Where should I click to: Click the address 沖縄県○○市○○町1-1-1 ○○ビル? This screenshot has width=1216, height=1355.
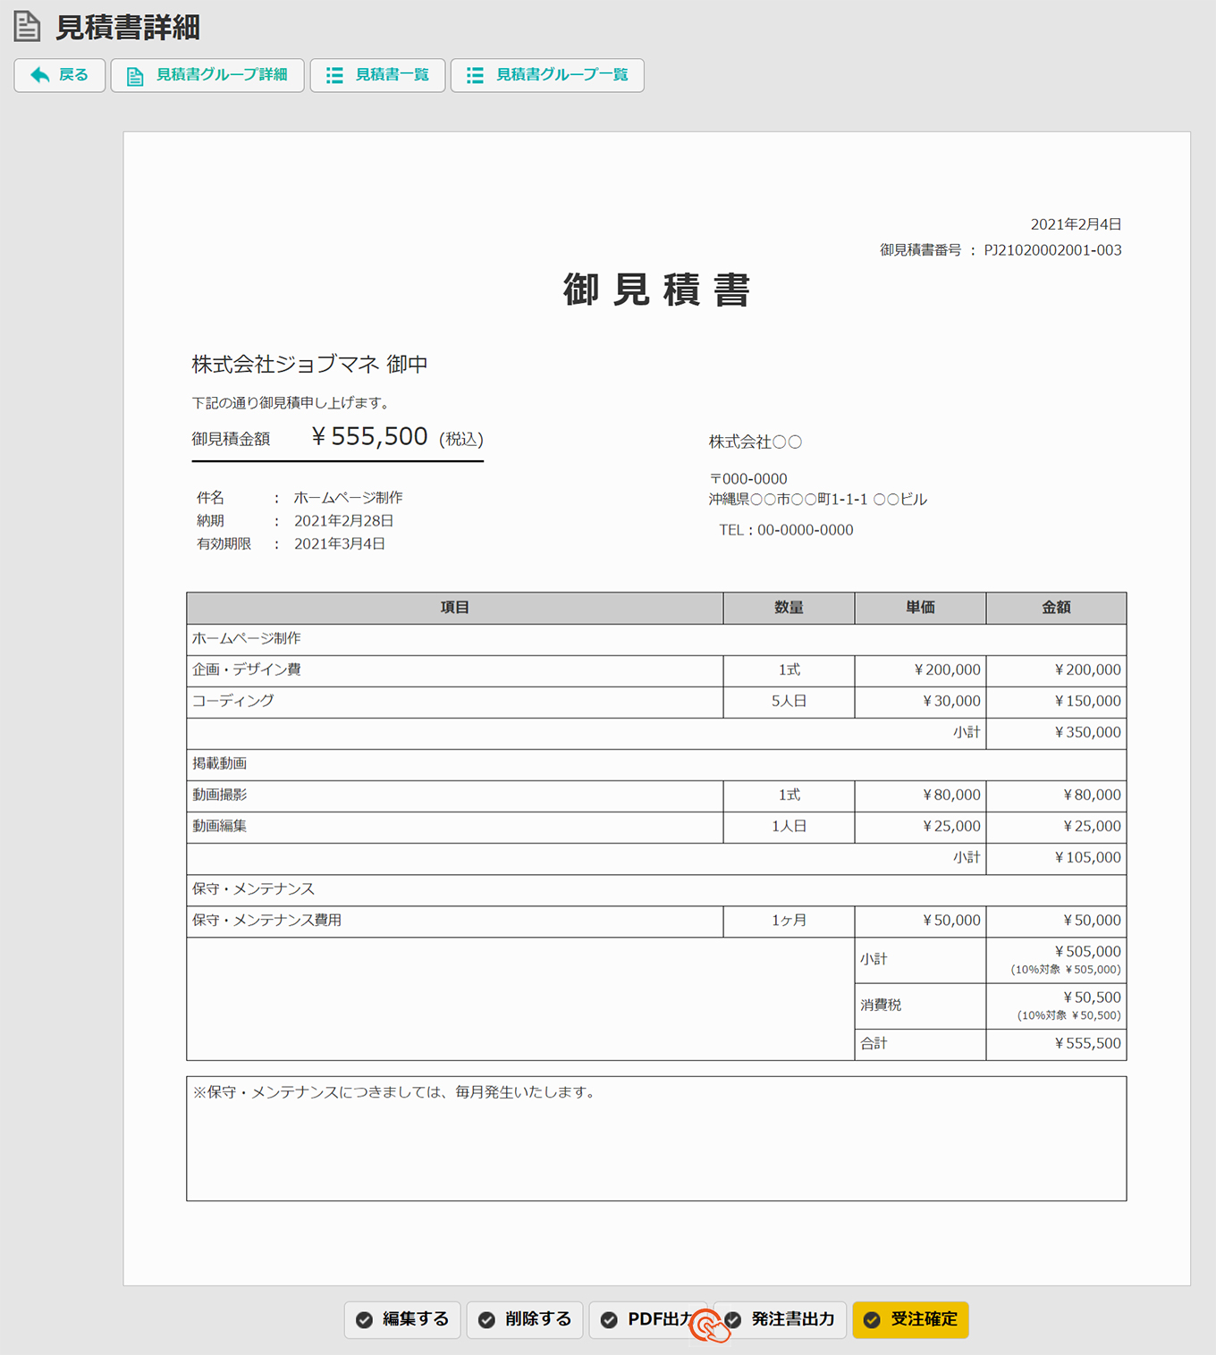coord(818,500)
